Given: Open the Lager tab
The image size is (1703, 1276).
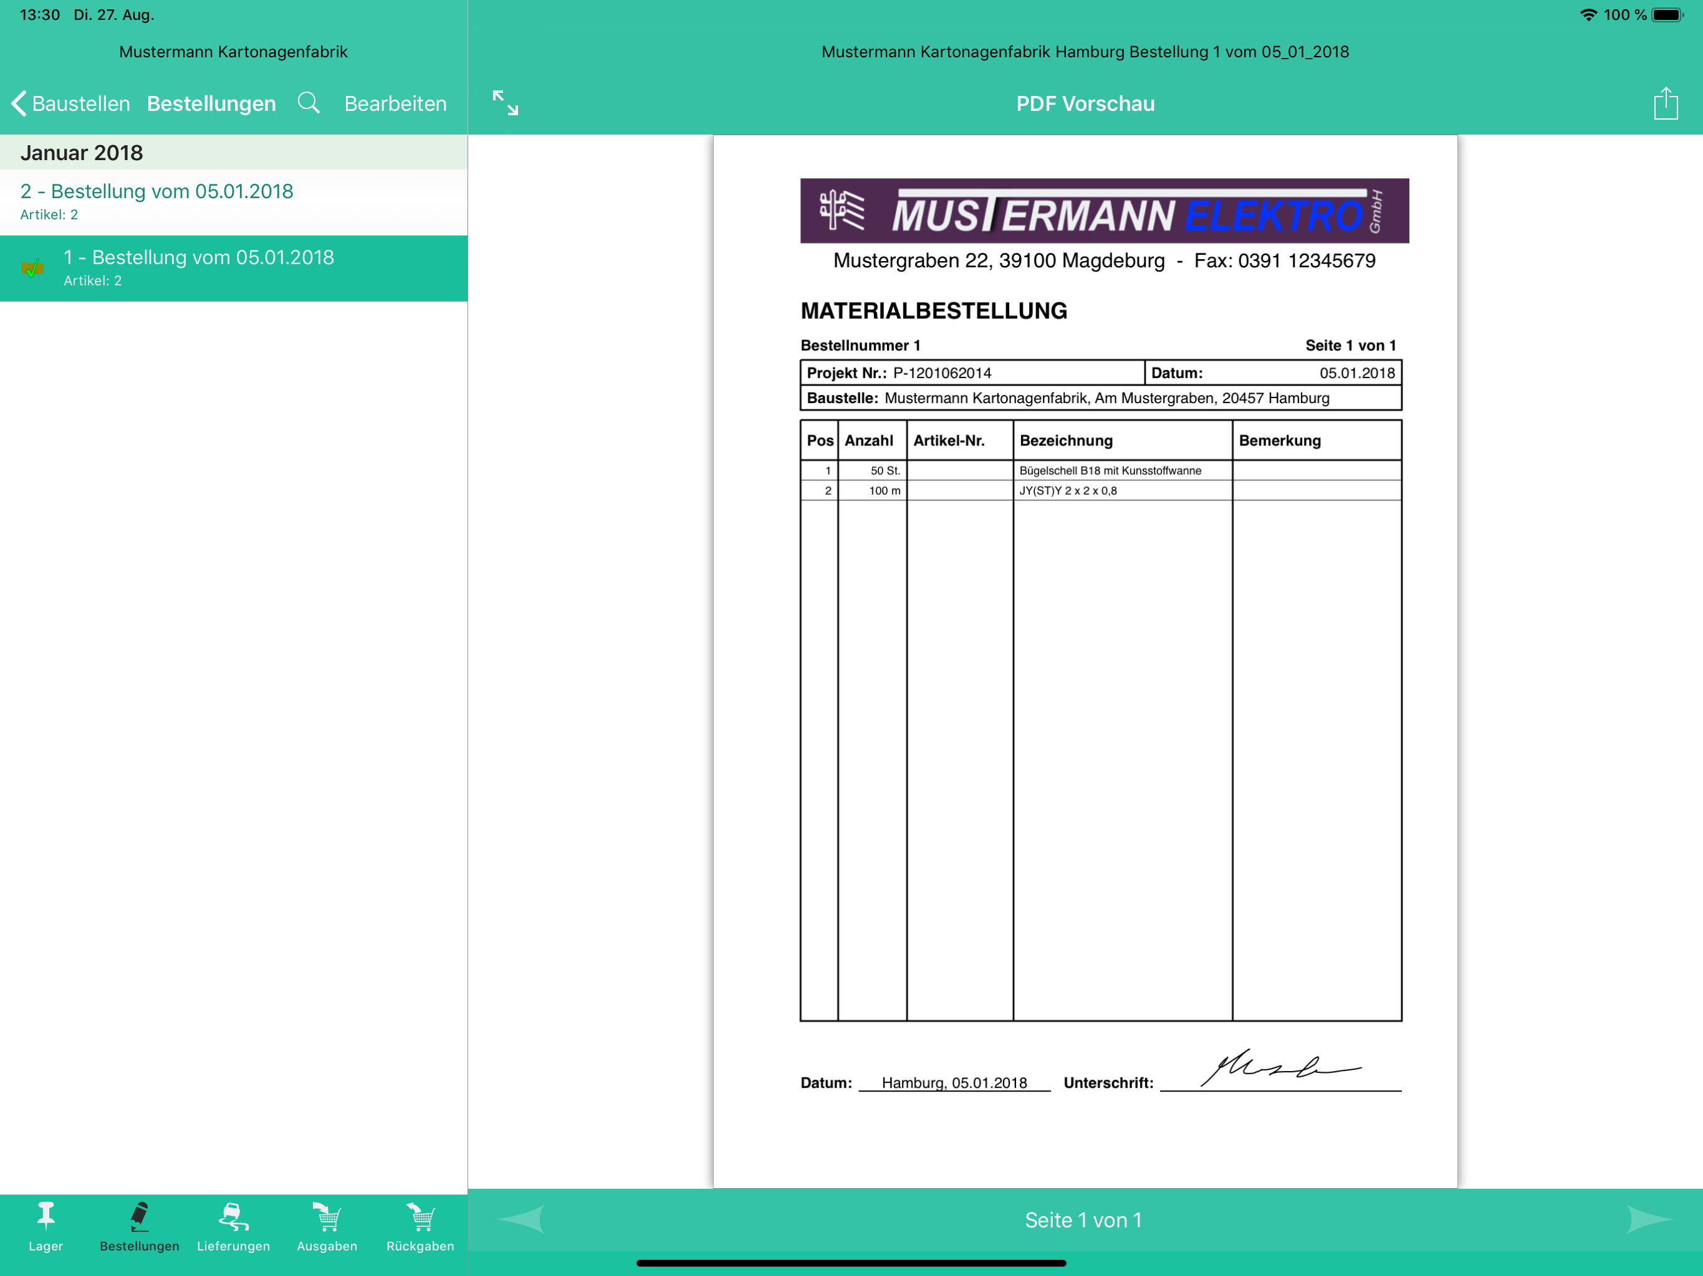Looking at the screenshot, I should (x=46, y=1227).
